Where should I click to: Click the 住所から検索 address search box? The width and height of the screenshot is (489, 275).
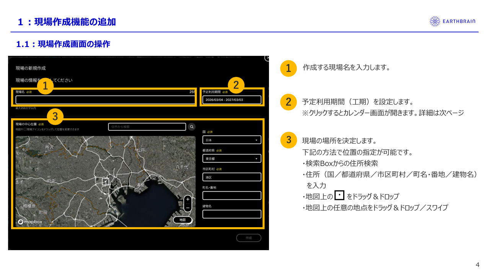point(147,127)
